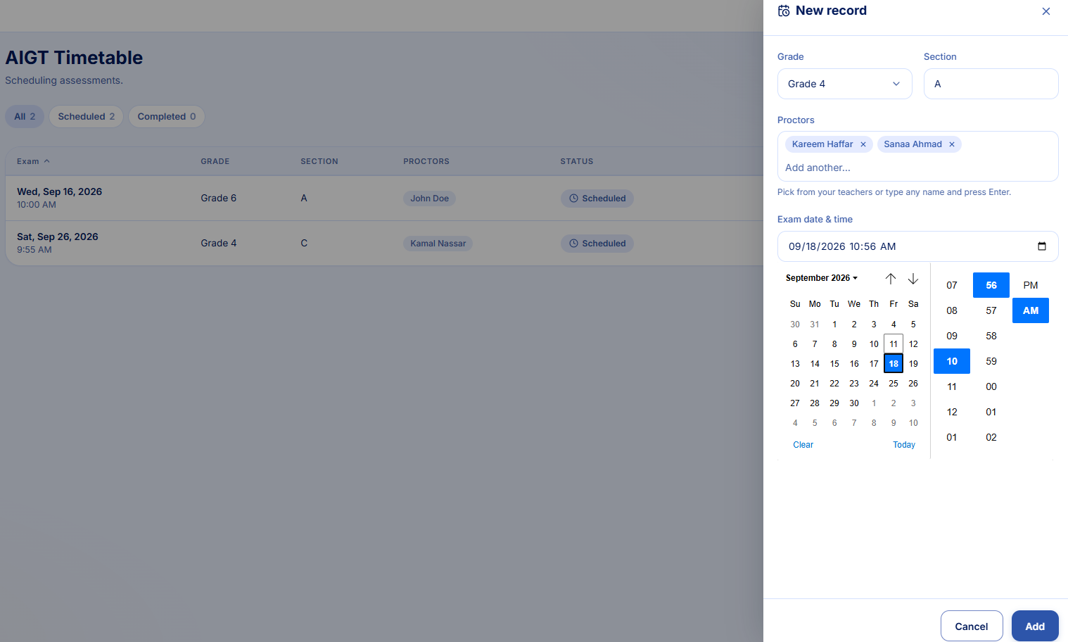The width and height of the screenshot is (1068, 642).
Task: Go to next month with down arrow
Action: (913, 279)
